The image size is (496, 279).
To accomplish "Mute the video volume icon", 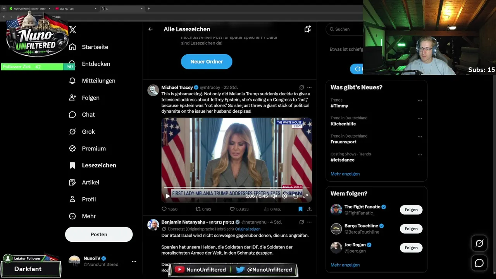I will point(274,196).
